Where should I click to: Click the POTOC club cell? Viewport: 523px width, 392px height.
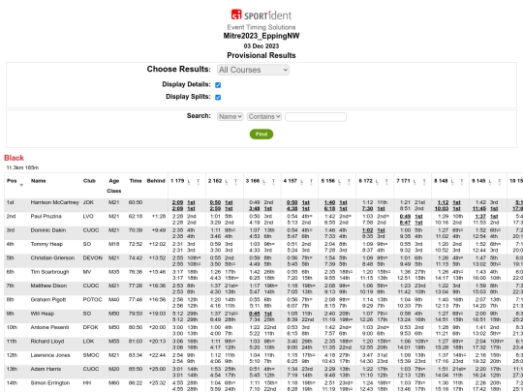point(92,300)
